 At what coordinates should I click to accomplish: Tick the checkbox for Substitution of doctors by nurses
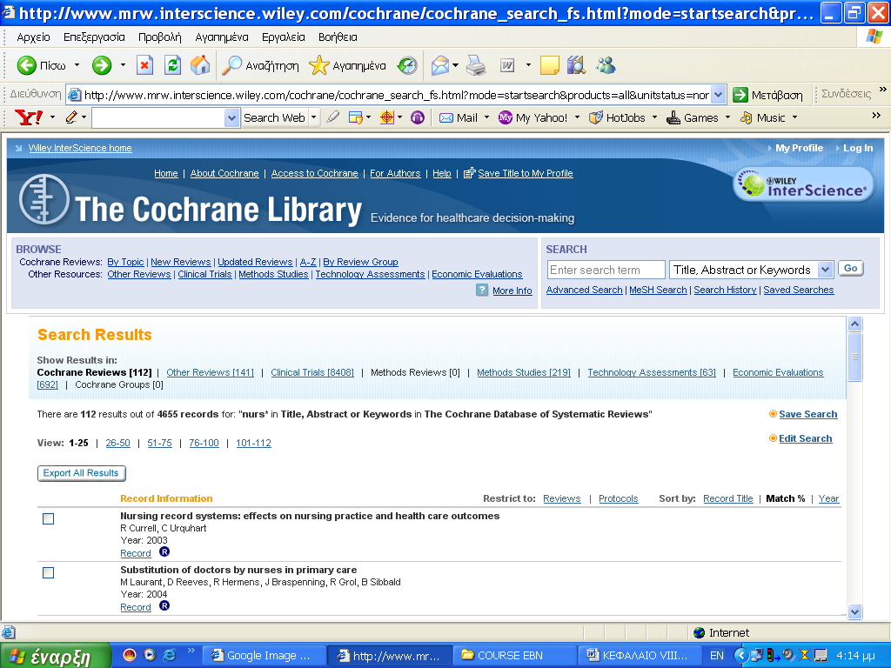[x=49, y=572]
